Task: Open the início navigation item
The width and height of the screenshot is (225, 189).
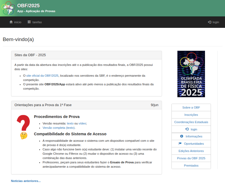Action: [x=15, y=22]
